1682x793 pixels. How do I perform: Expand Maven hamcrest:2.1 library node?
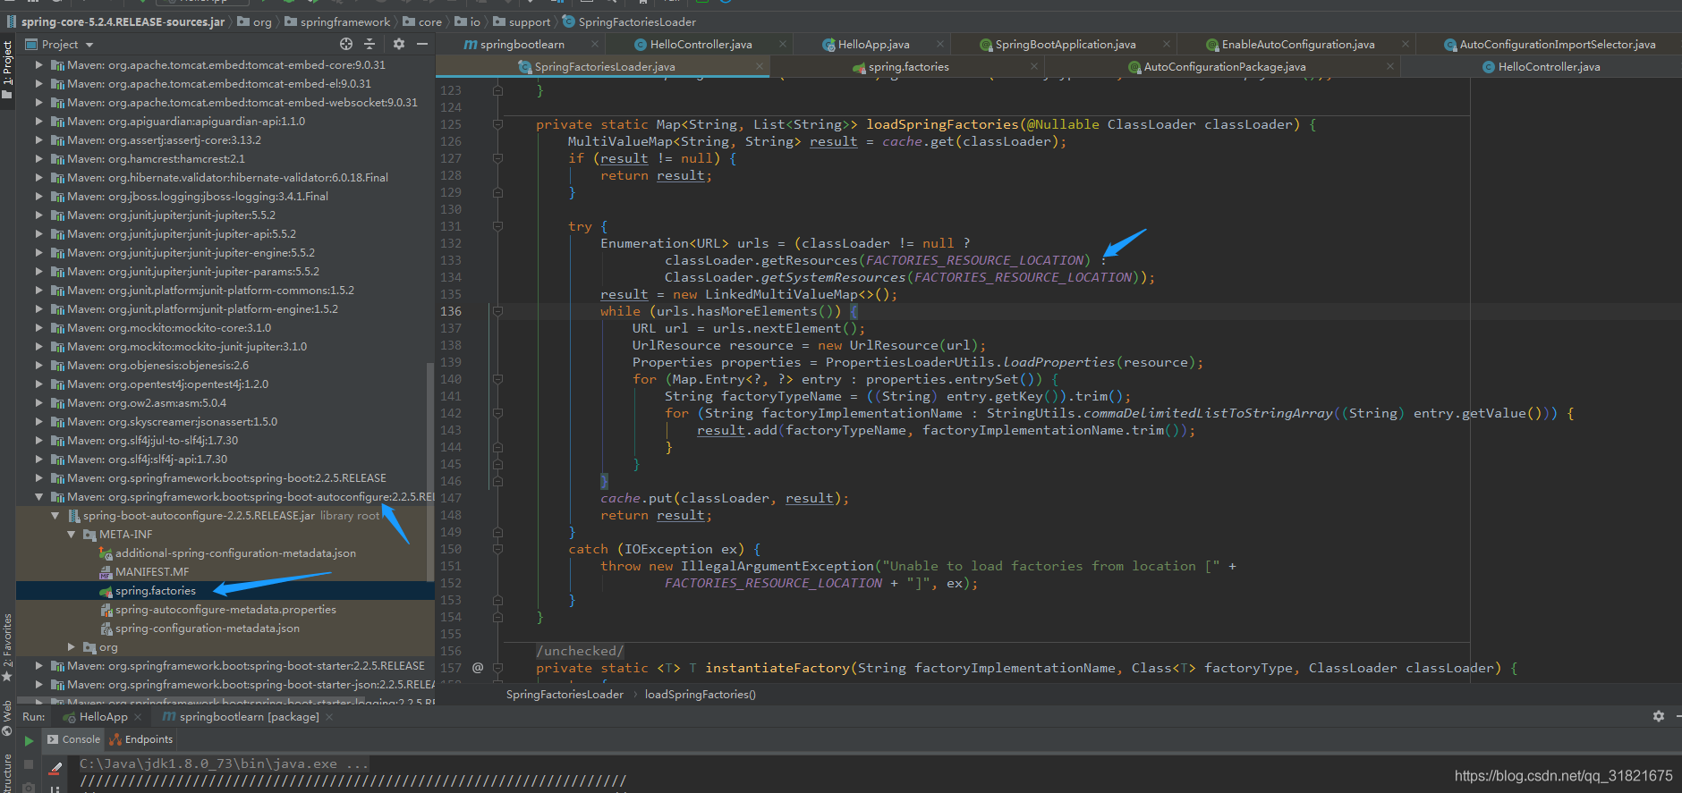(x=38, y=158)
